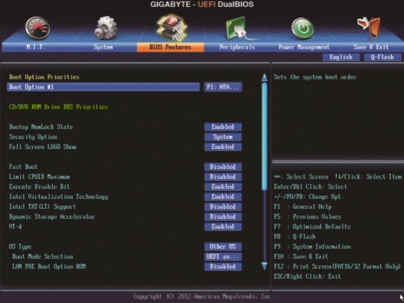Viewport: 404px width, 303px height.
Task: Click the Peripherals board icon
Action: pos(239,28)
